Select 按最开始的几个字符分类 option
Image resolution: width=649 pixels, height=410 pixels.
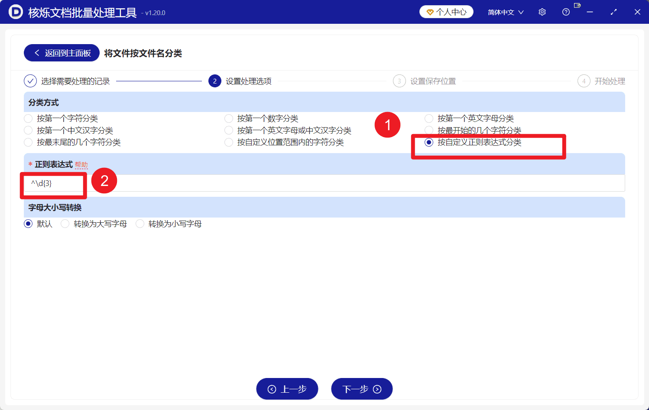coord(429,130)
